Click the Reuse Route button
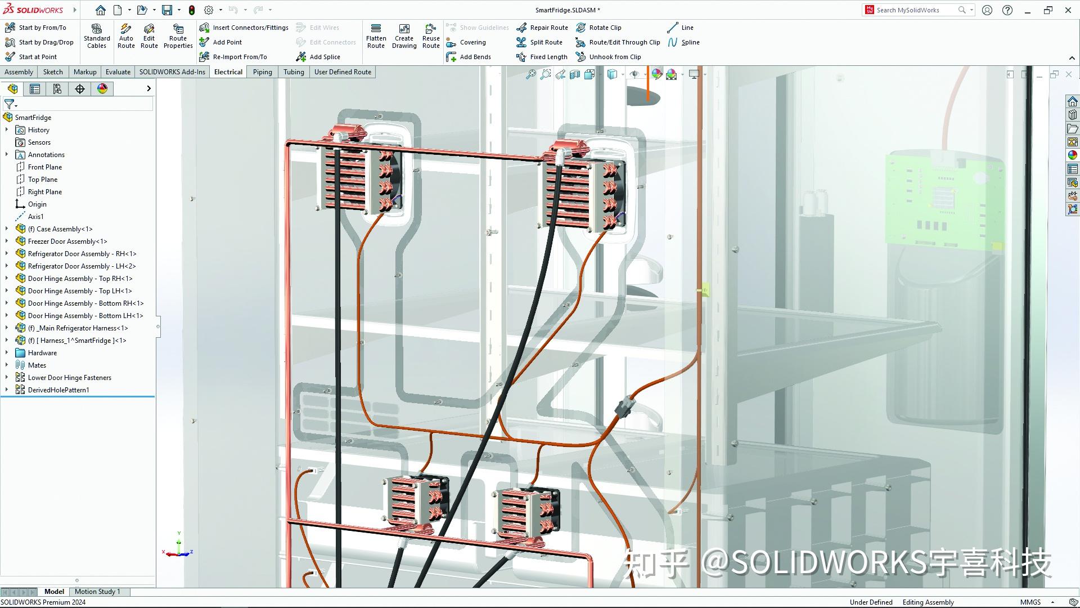 point(431,35)
